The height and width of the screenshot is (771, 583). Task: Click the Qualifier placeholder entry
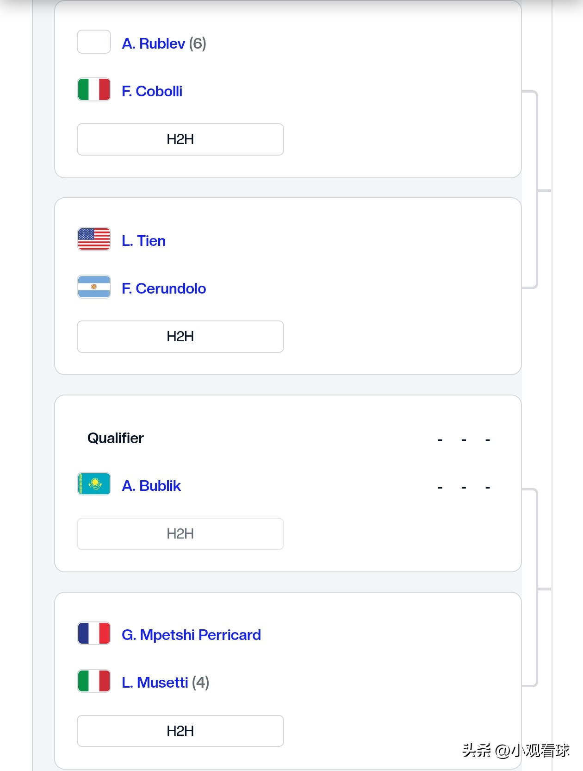[x=116, y=438]
